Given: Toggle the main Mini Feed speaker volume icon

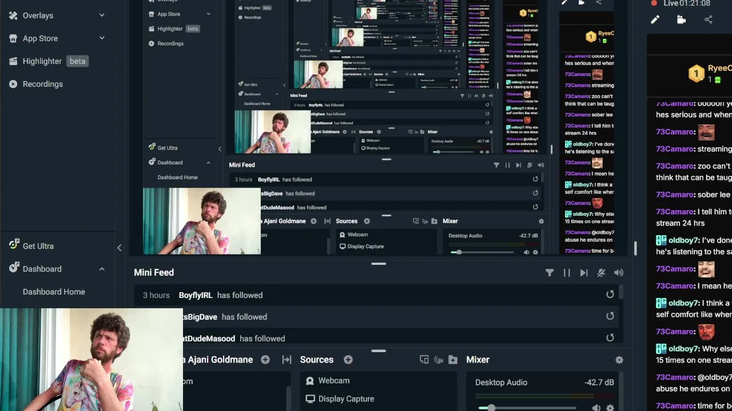Looking at the screenshot, I should tap(619, 273).
